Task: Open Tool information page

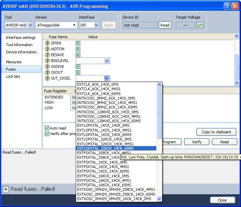Action: click(x=19, y=45)
